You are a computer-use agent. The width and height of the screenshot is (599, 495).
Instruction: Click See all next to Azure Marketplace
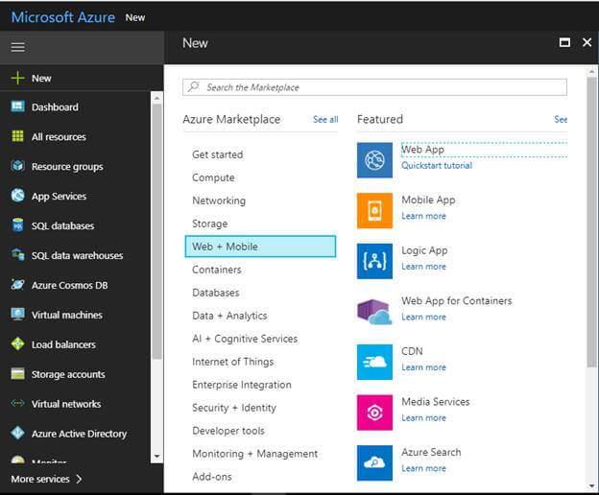(325, 120)
